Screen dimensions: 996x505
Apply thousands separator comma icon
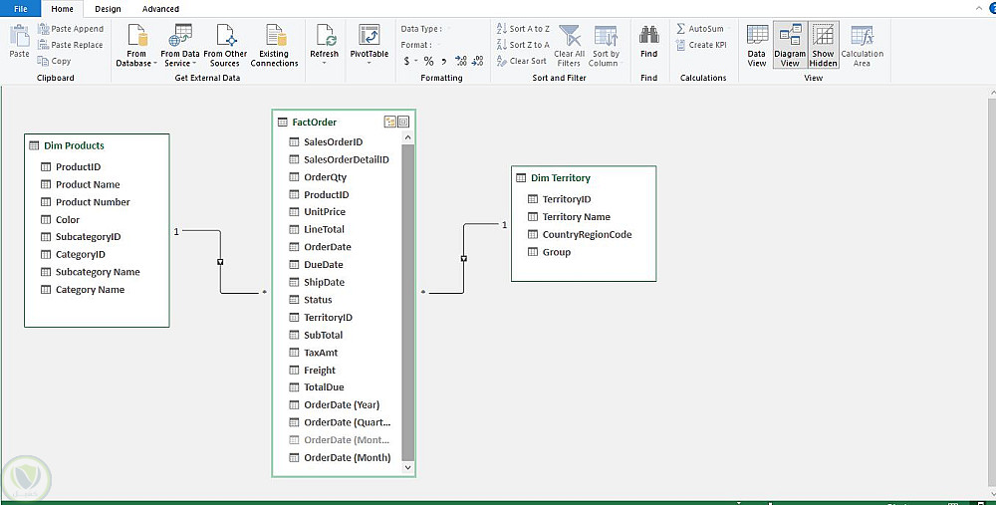tap(444, 61)
